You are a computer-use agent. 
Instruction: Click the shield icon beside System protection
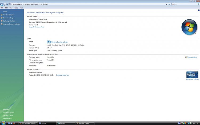pos(2,21)
